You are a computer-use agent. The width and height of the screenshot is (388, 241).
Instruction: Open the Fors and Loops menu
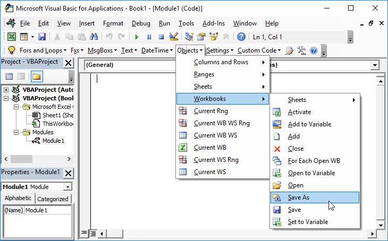click(43, 50)
